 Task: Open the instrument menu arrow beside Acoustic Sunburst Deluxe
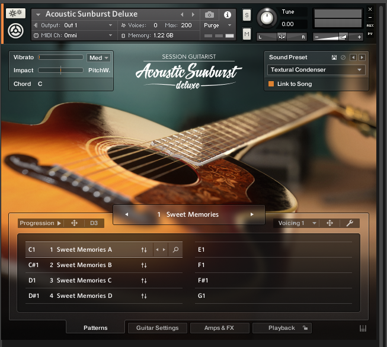pos(38,15)
